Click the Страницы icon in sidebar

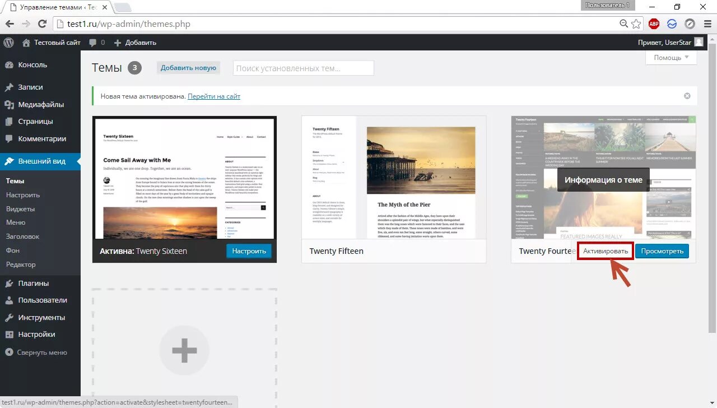tap(9, 122)
